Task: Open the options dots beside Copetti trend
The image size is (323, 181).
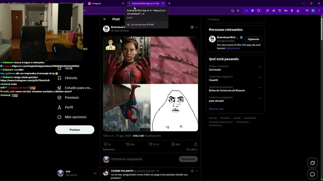Action: coord(260,77)
